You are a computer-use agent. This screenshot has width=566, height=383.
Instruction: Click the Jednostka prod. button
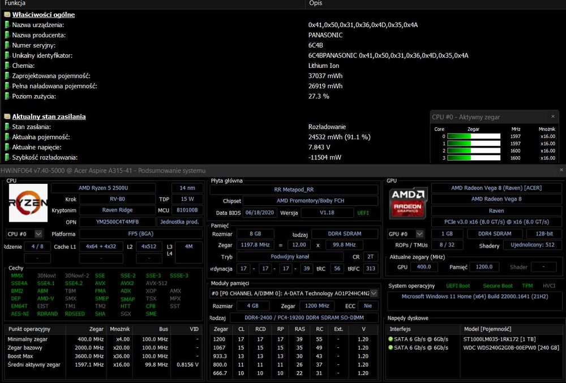point(179,222)
